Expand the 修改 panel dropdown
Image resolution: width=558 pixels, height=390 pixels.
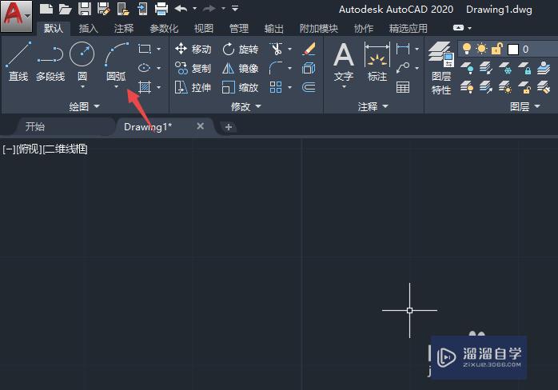(x=246, y=106)
